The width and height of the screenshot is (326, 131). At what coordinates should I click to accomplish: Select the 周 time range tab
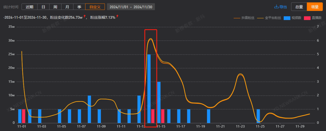[55, 7]
